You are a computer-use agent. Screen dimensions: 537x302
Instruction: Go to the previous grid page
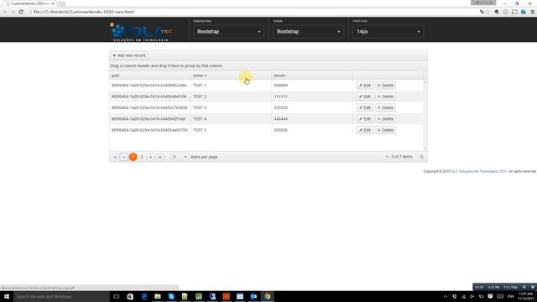pyautogui.click(x=124, y=157)
